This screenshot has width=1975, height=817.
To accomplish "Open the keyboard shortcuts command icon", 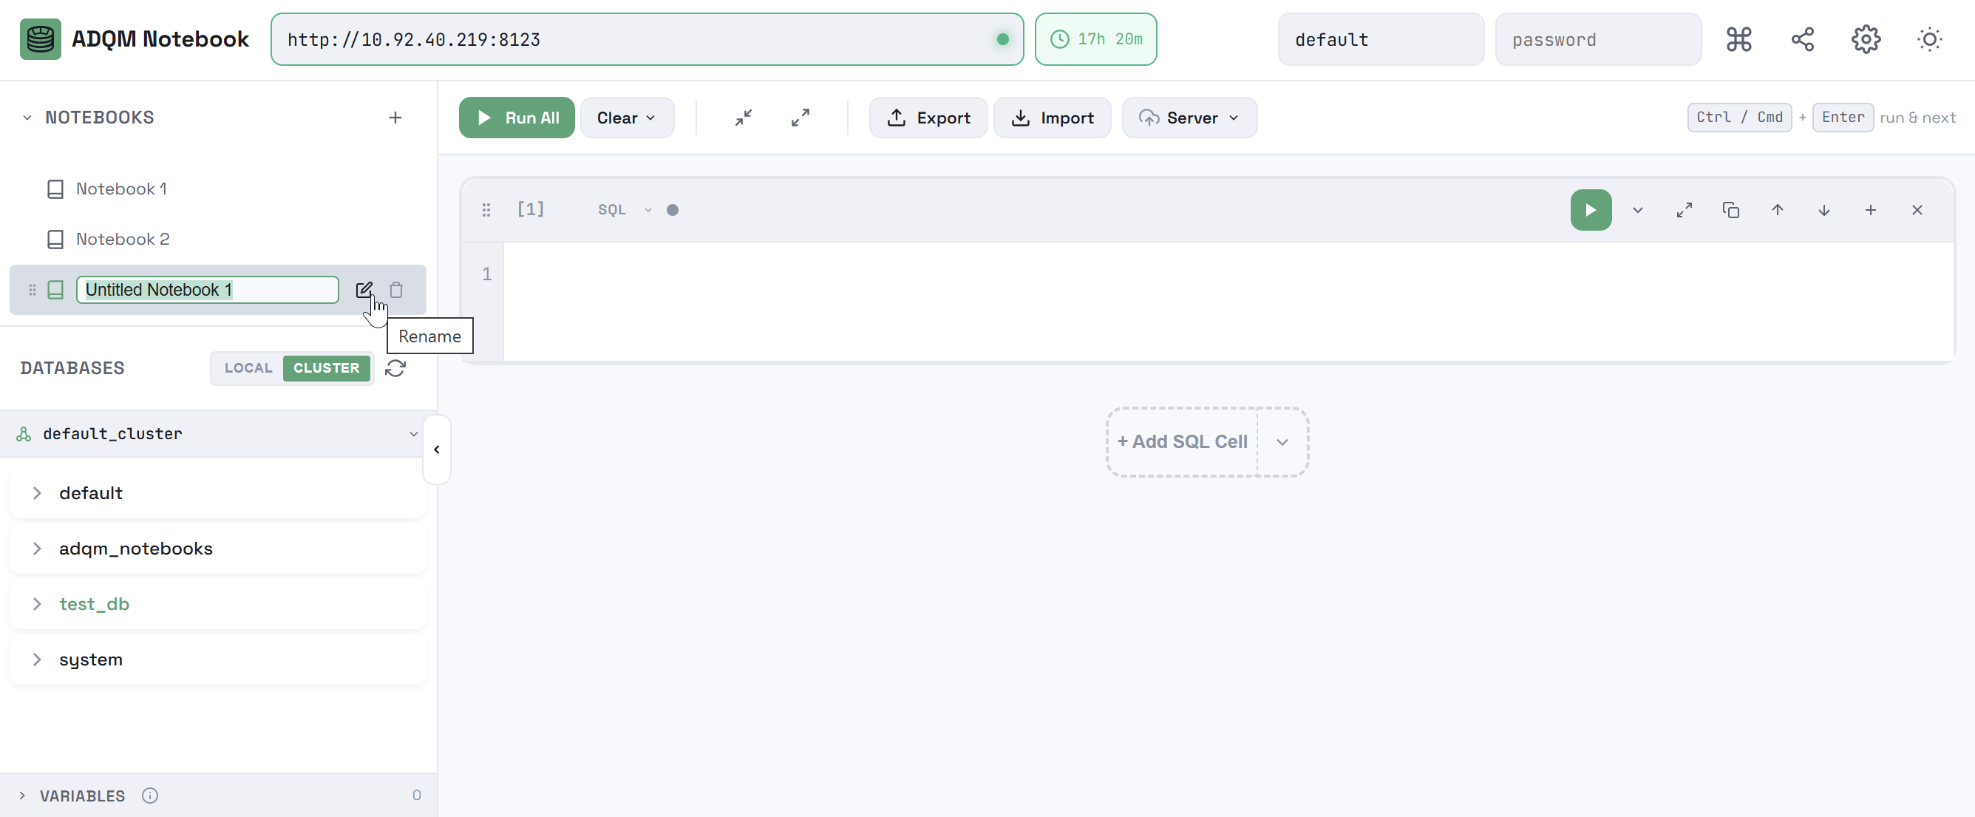I will point(1738,39).
